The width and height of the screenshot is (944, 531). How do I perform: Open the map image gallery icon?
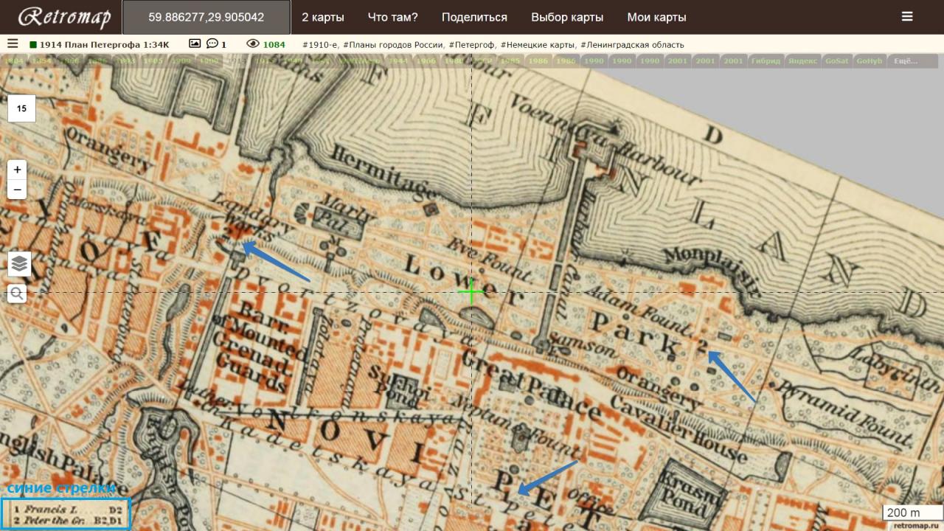pyautogui.click(x=195, y=44)
